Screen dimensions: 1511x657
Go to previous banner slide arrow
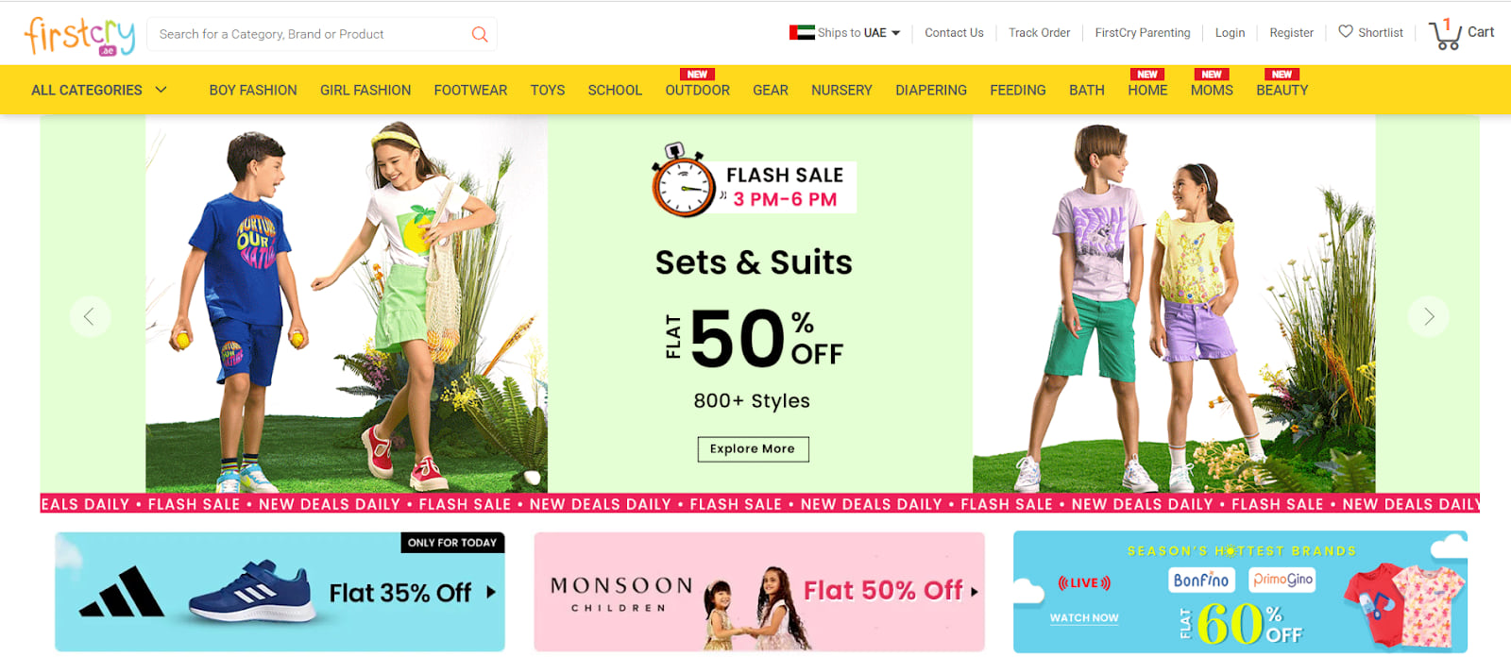(x=90, y=316)
